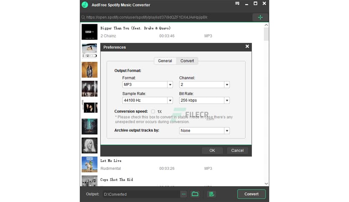The height and width of the screenshot is (202, 349).
Task: Click the MP3 format label of Let Me Live
Action: pyautogui.click(x=208, y=169)
